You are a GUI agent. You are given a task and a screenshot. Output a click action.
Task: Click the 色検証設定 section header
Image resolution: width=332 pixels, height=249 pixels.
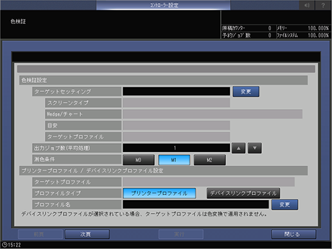pyautogui.click(x=164, y=80)
